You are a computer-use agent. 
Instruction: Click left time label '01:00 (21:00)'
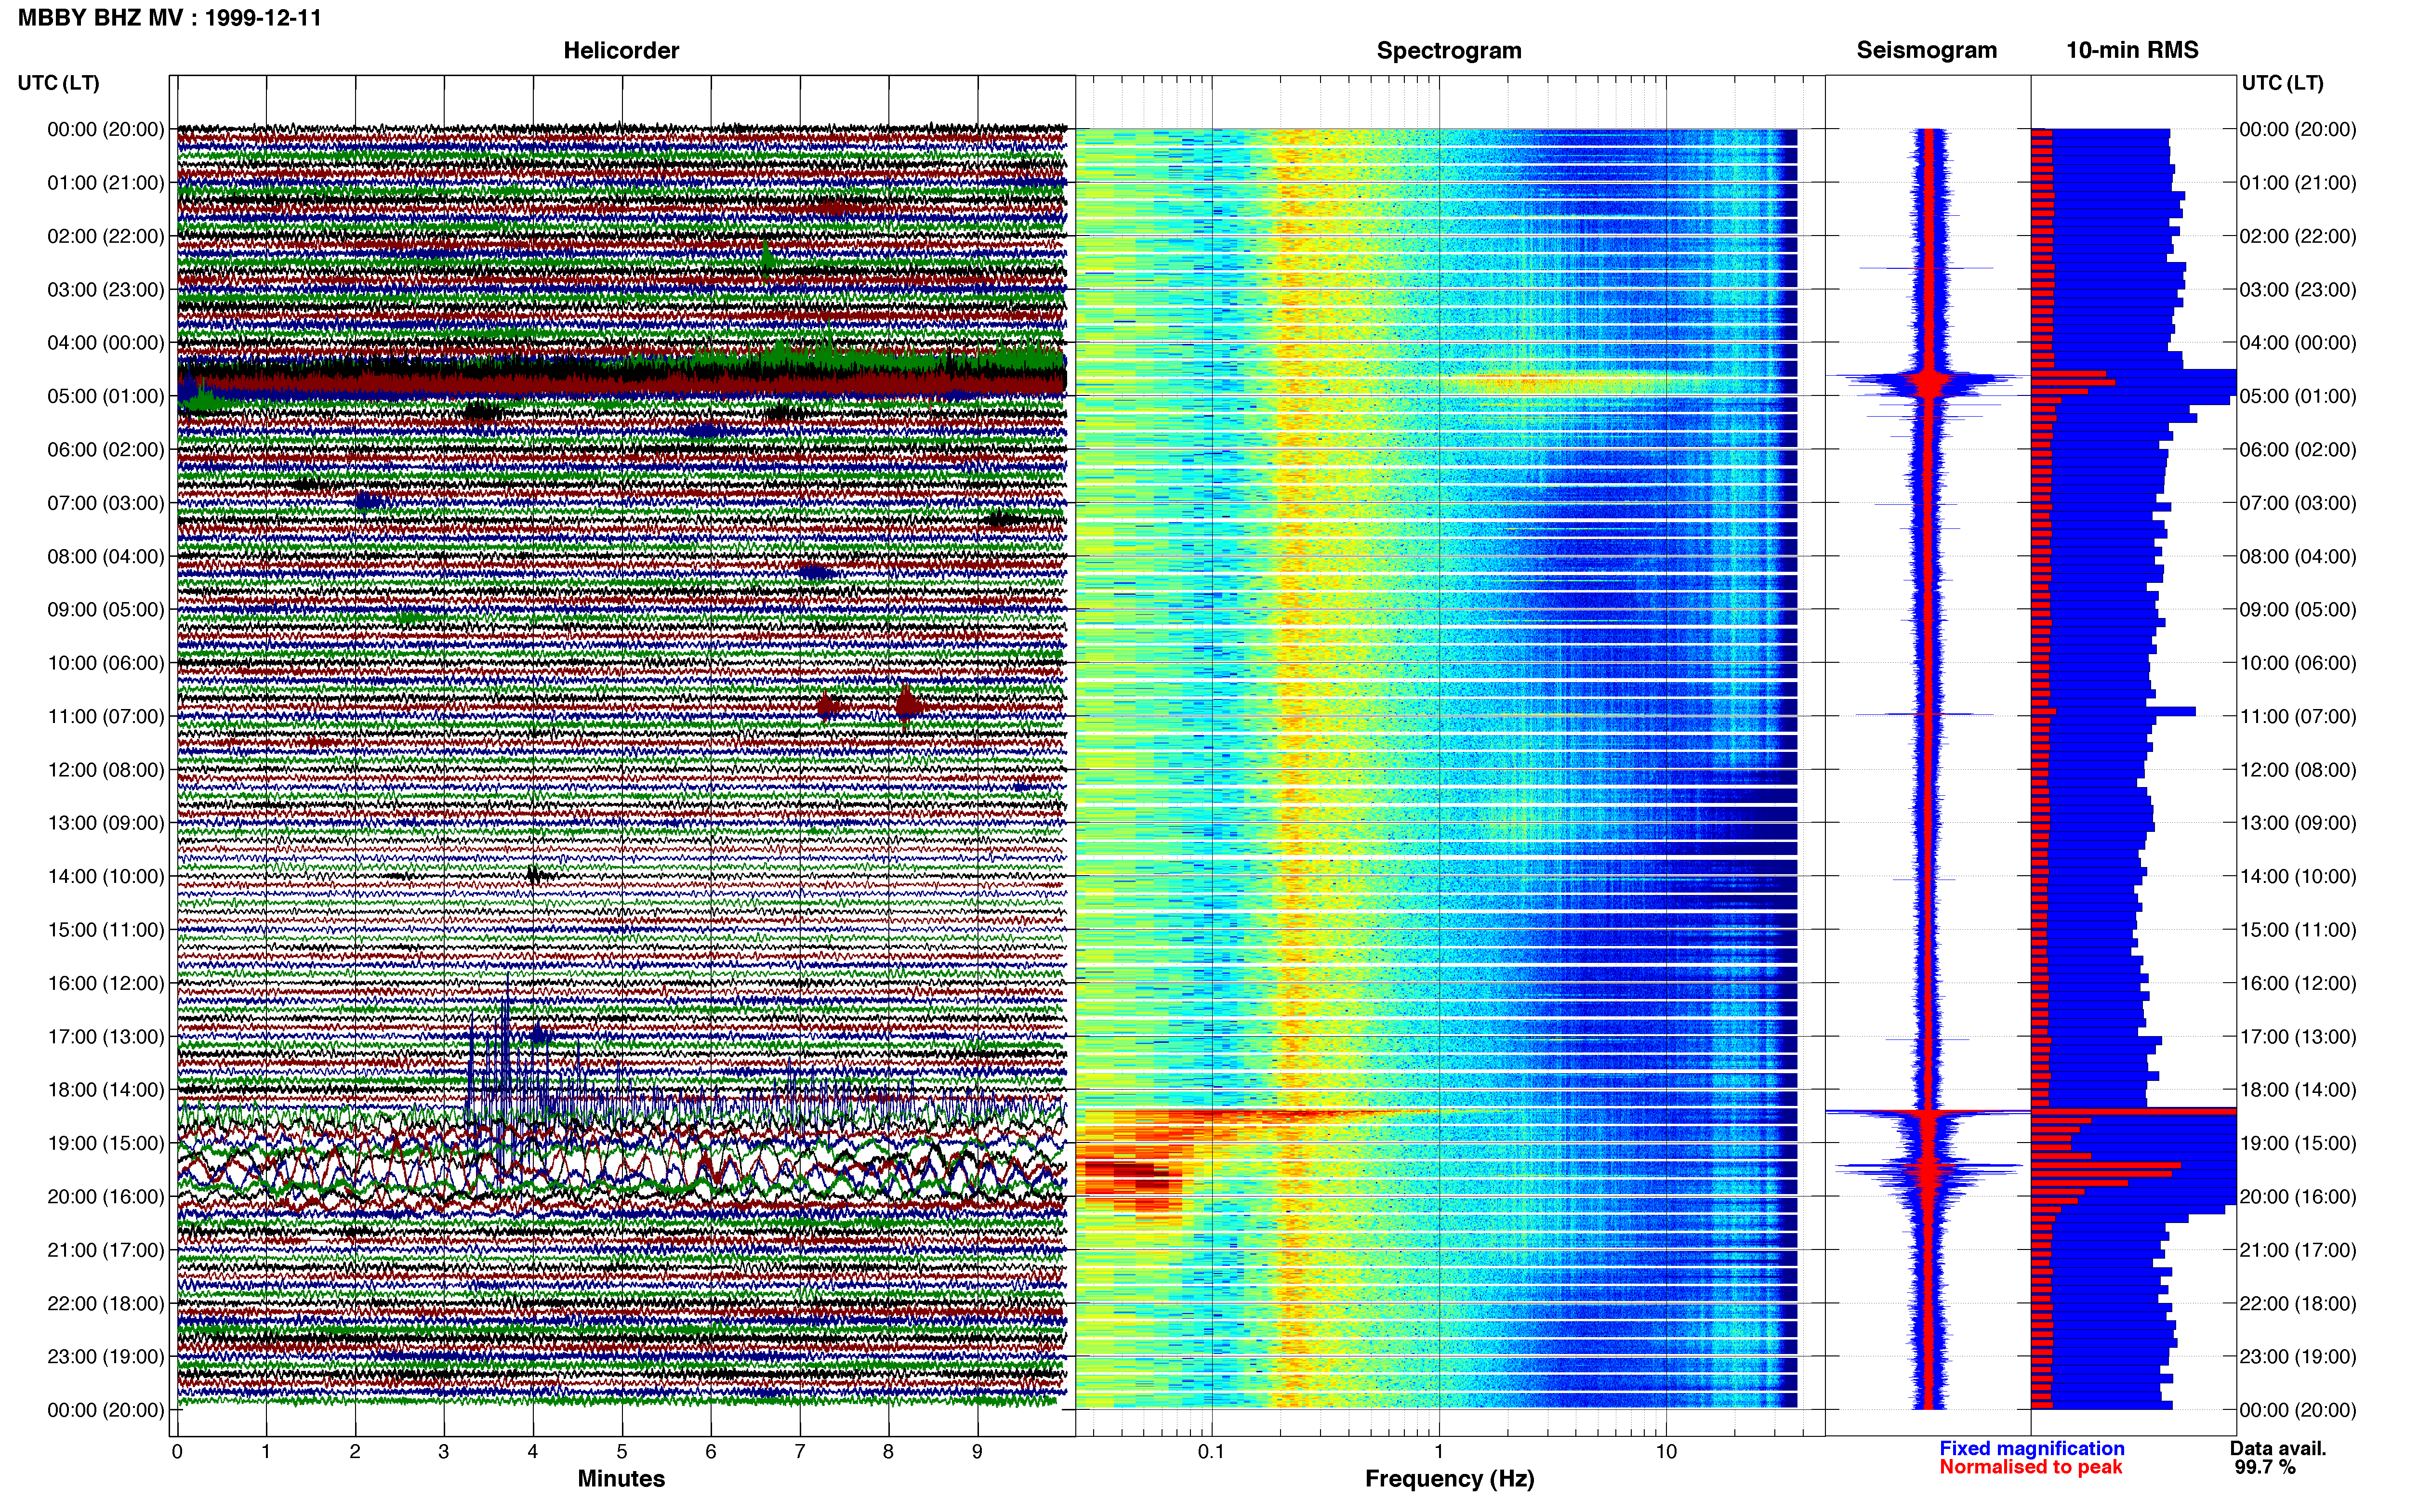(106, 182)
